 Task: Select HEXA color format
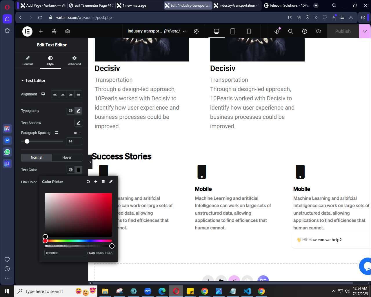(91, 253)
